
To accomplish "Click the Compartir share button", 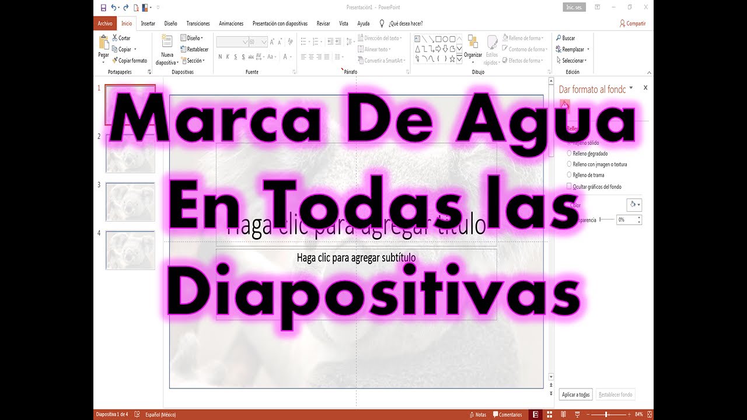I will 633,23.
